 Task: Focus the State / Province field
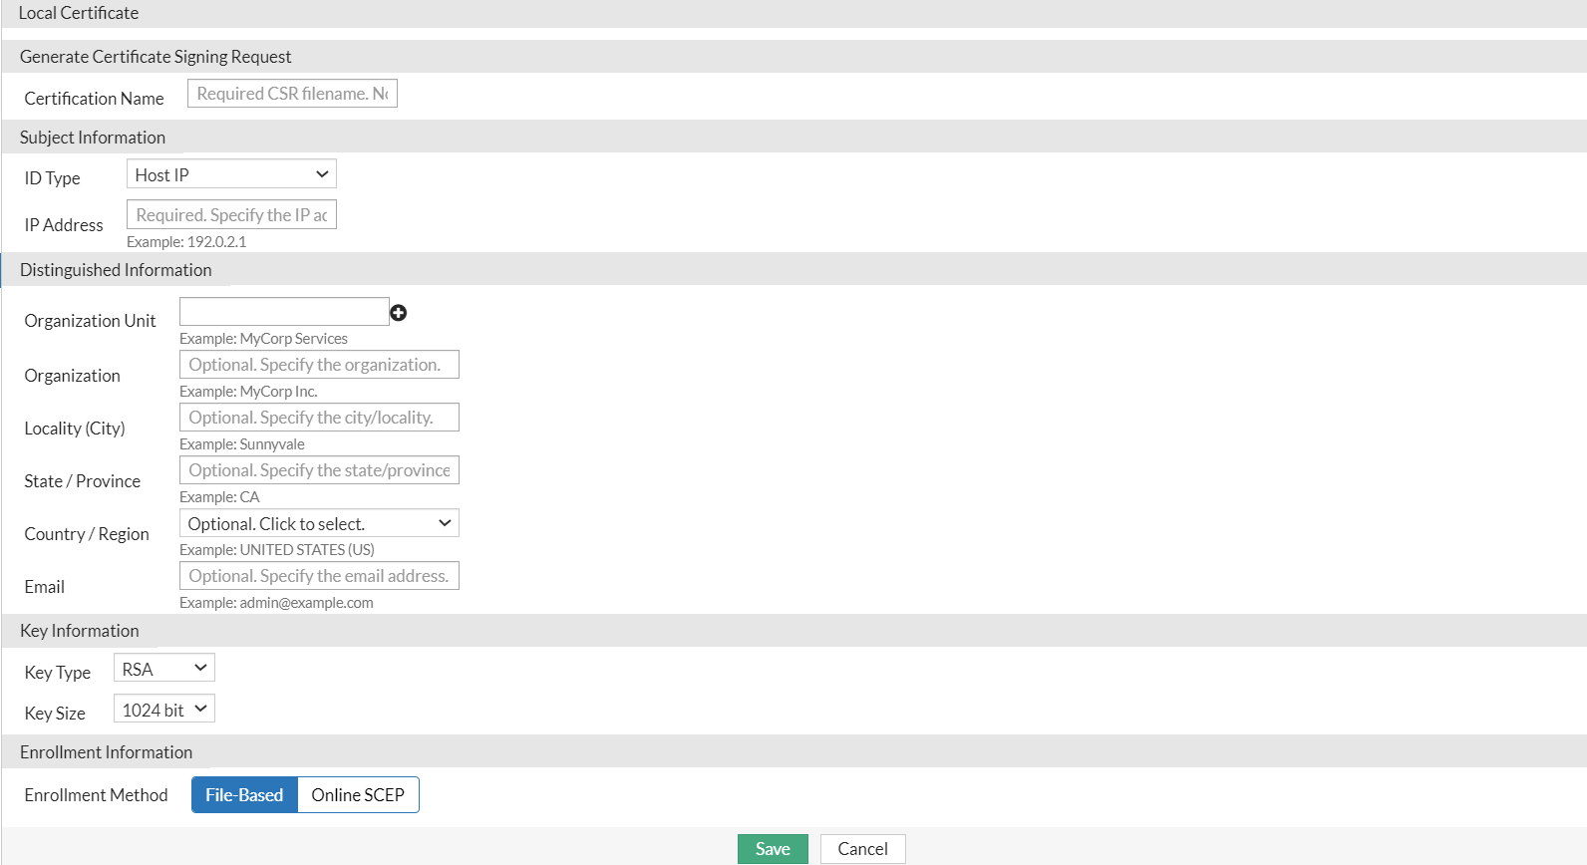pos(319,470)
